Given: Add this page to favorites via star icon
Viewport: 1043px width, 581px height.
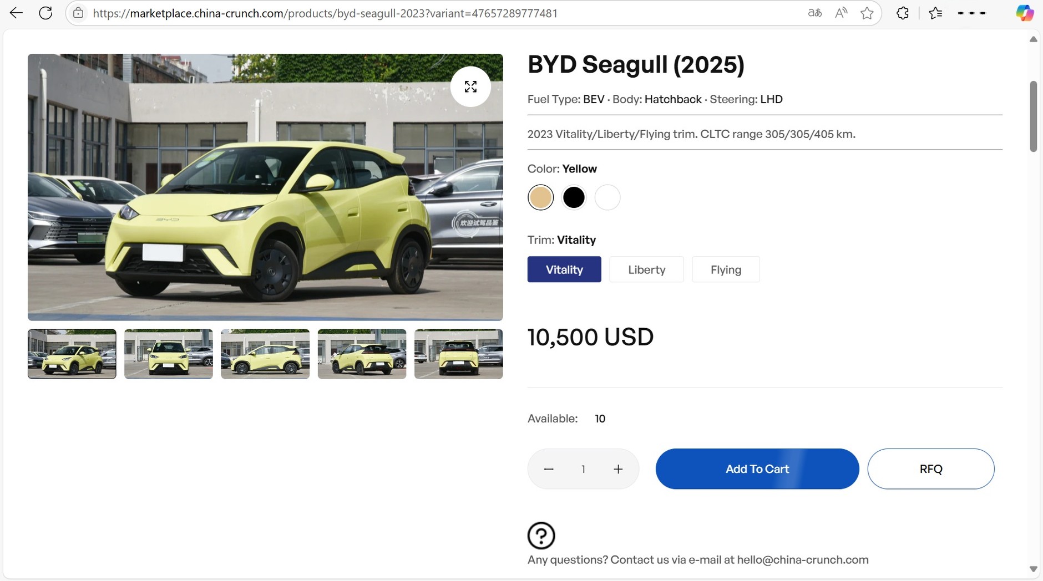Looking at the screenshot, I should point(867,12).
